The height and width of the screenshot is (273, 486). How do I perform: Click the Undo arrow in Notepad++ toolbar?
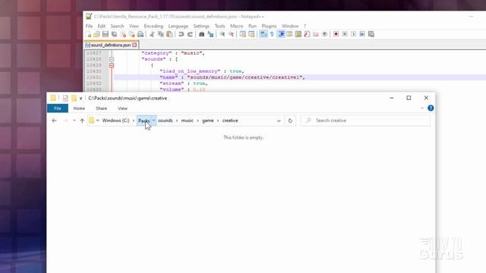[181, 34]
